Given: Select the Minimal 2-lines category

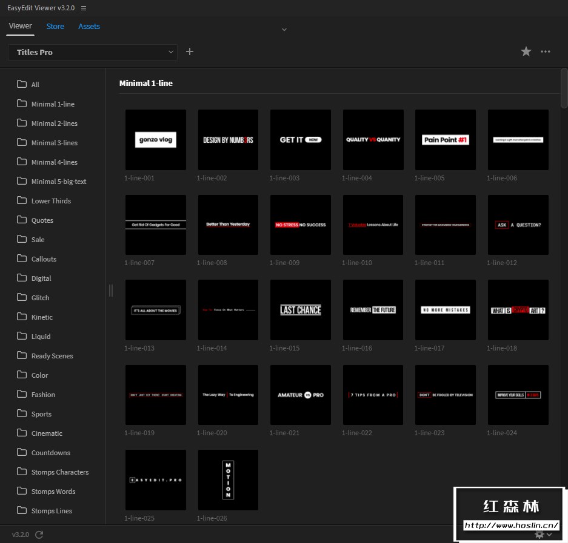Looking at the screenshot, I should click(55, 123).
